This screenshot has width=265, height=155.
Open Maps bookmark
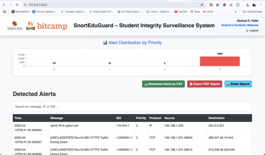pos(195,12)
